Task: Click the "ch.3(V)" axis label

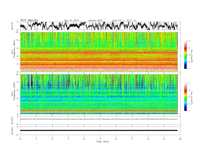Action: tap(12, 121)
